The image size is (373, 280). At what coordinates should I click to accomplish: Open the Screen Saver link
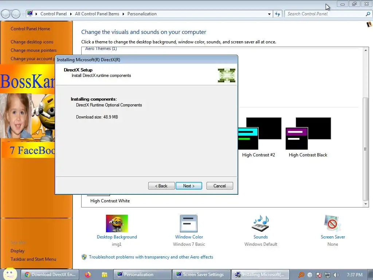(333, 237)
